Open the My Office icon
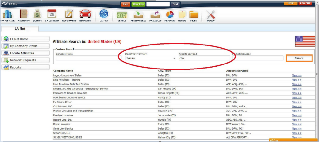The height and width of the screenshot is (142, 319). coord(7,14)
